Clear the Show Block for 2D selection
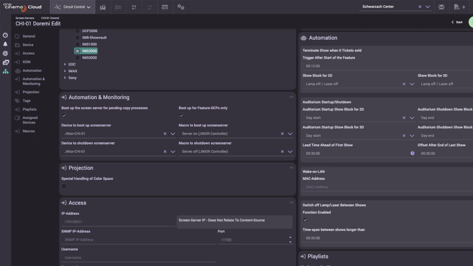Viewport: 473px width, 266px height. click(404, 84)
